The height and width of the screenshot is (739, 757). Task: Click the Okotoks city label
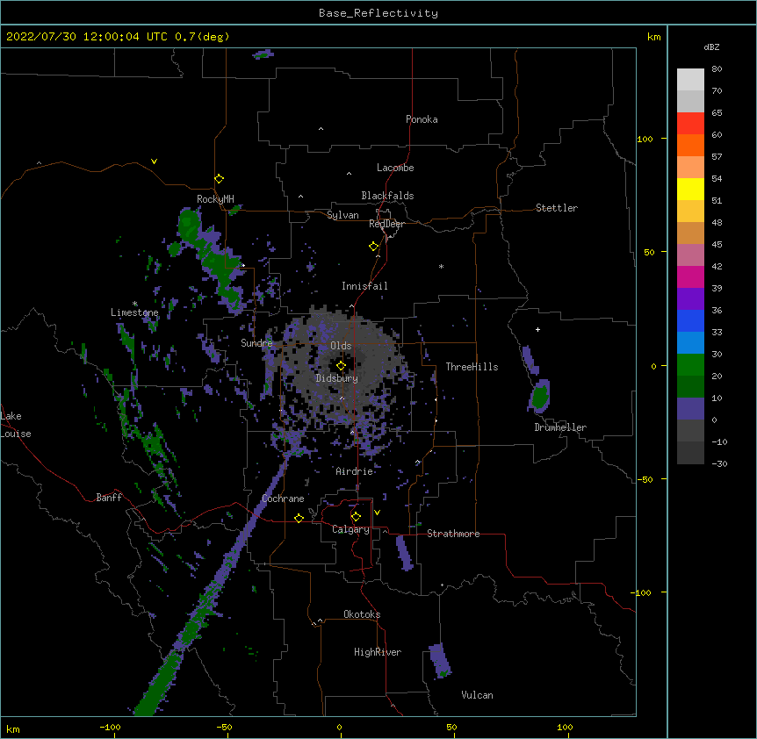tap(362, 614)
